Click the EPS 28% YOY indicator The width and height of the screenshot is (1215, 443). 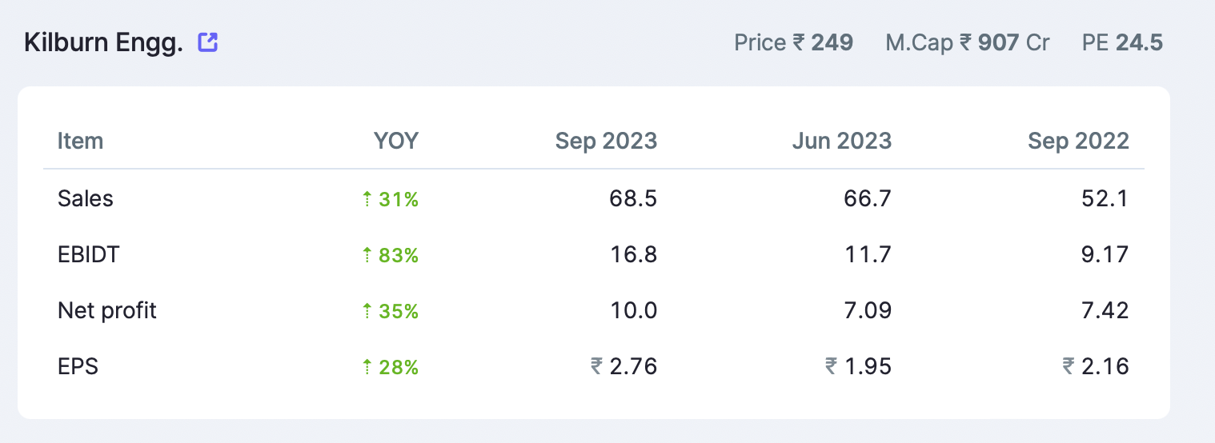point(391,367)
